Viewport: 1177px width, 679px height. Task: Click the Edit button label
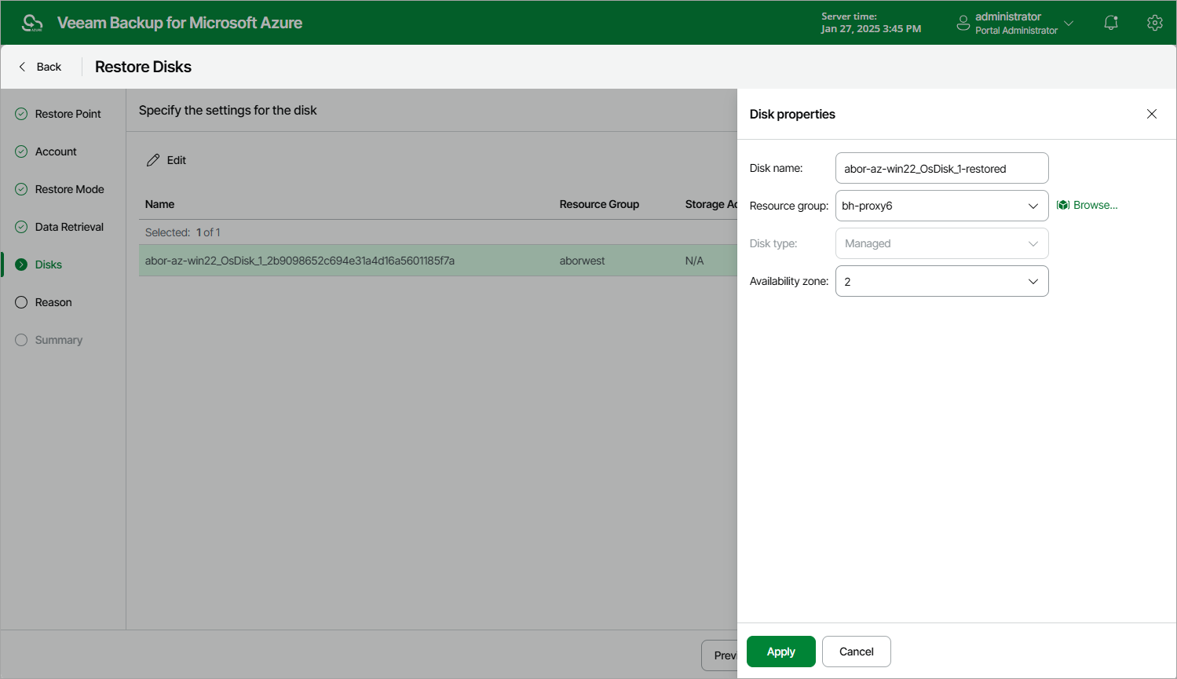point(177,160)
